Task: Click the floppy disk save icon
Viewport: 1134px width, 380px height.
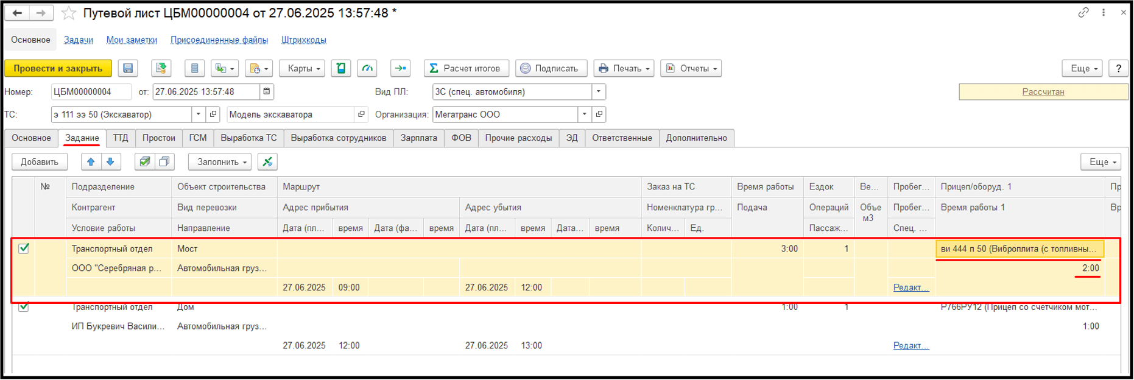Action: [x=128, y=68]
